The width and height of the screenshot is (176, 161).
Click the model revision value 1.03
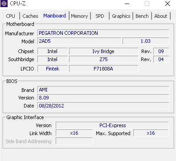[x=146, y=41]
